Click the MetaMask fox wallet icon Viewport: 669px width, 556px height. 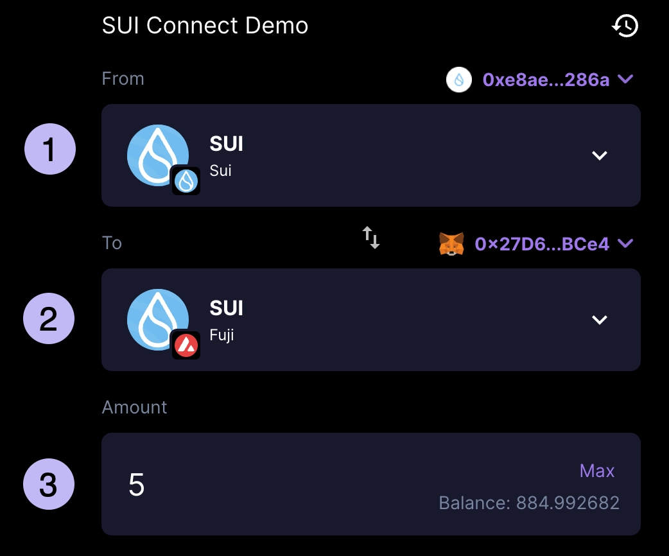click(x=451, y=244)
